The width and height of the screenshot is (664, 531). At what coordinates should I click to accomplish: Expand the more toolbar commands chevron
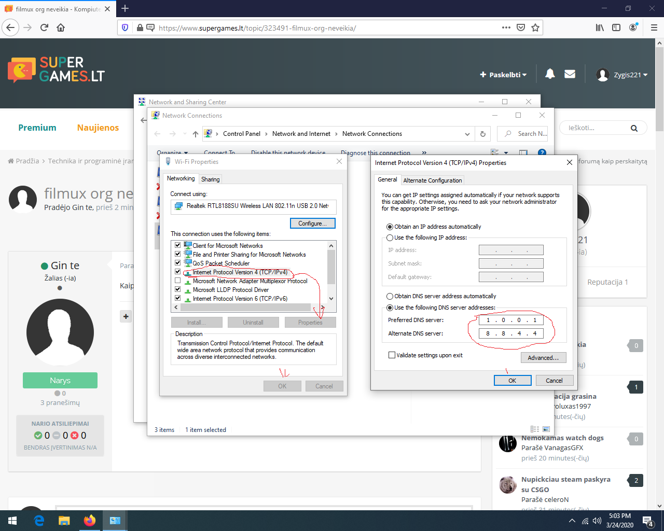(424, 152)
